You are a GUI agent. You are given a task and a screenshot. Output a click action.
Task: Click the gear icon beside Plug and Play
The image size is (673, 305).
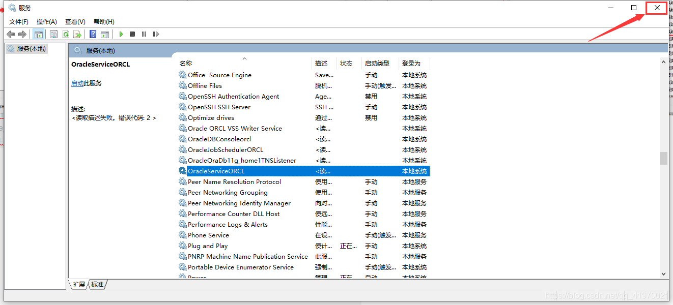pos(183,246)
